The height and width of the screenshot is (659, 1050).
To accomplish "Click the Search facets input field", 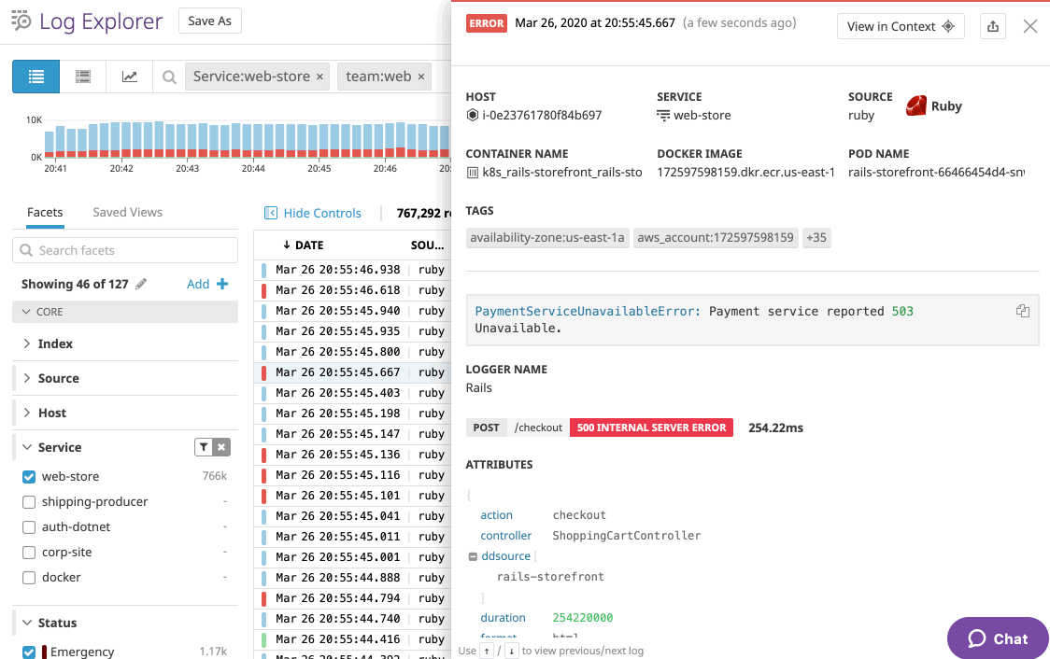I will click(x=125, y=250).
